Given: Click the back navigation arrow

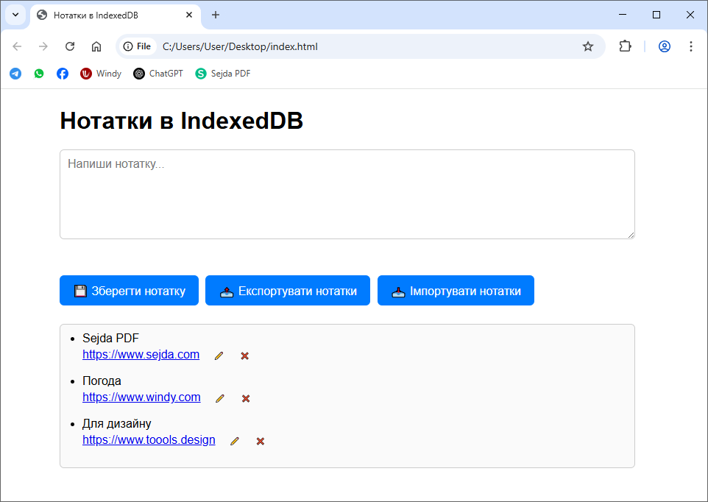Looking at the screenshot, I should pos(17,46).
